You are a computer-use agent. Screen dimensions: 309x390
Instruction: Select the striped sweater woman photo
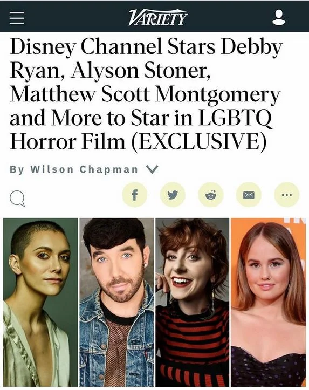193,302
